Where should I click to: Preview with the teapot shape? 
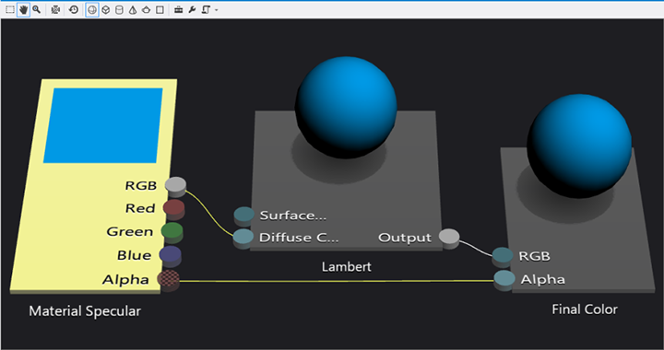click(146, 9)
